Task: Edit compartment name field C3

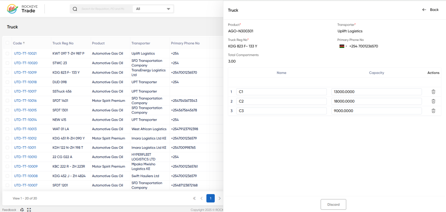Action: 282,111
